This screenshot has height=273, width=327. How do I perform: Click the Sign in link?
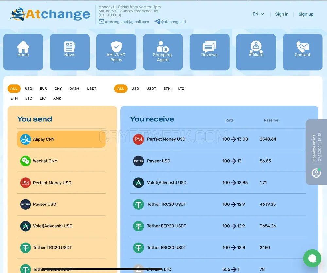click(x=282, y=14)
